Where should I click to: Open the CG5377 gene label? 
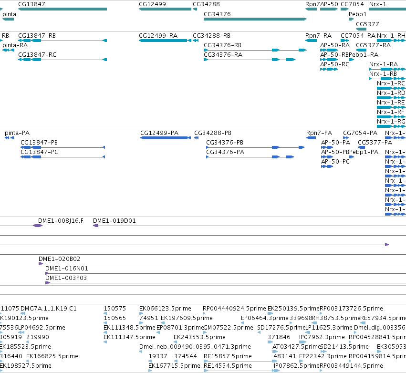click(x=367, y=24)
